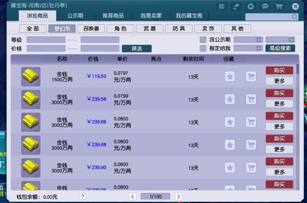Click the magnifier icon in the search box

click(294, 17)
